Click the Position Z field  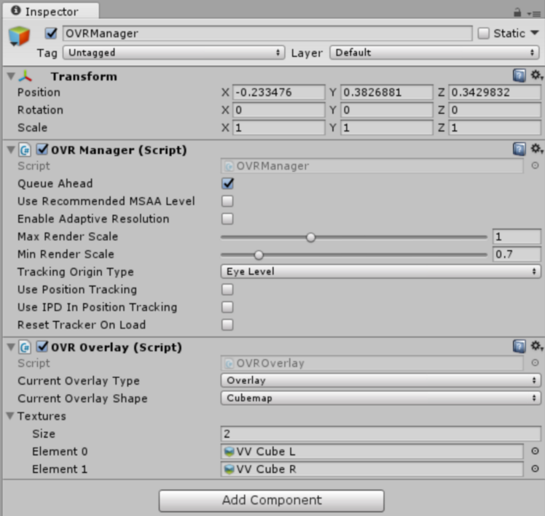[495, 92]
